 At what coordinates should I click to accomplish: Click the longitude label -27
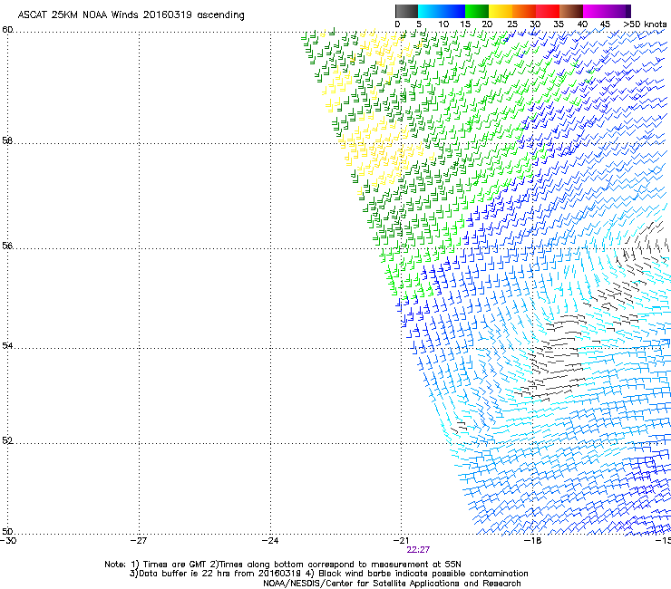click(139, 541)
